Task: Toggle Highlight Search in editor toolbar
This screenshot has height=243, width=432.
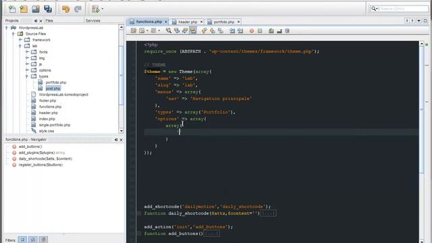Action: click(193, 30)
